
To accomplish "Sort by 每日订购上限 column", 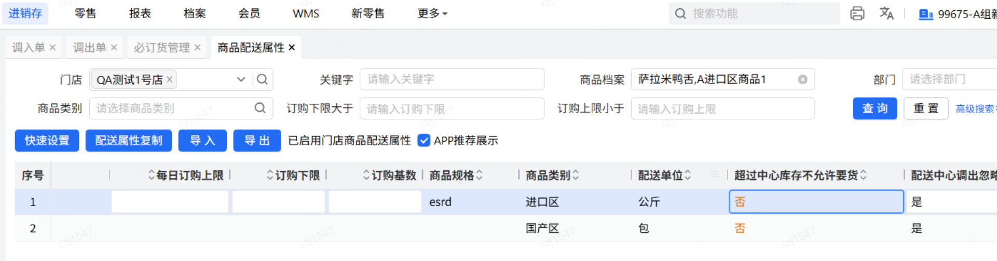I will coord(152,175).
